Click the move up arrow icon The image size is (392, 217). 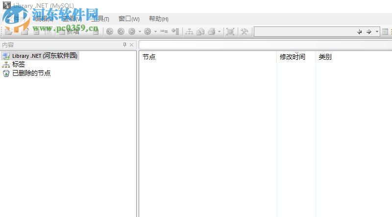[x=110, y=31]
